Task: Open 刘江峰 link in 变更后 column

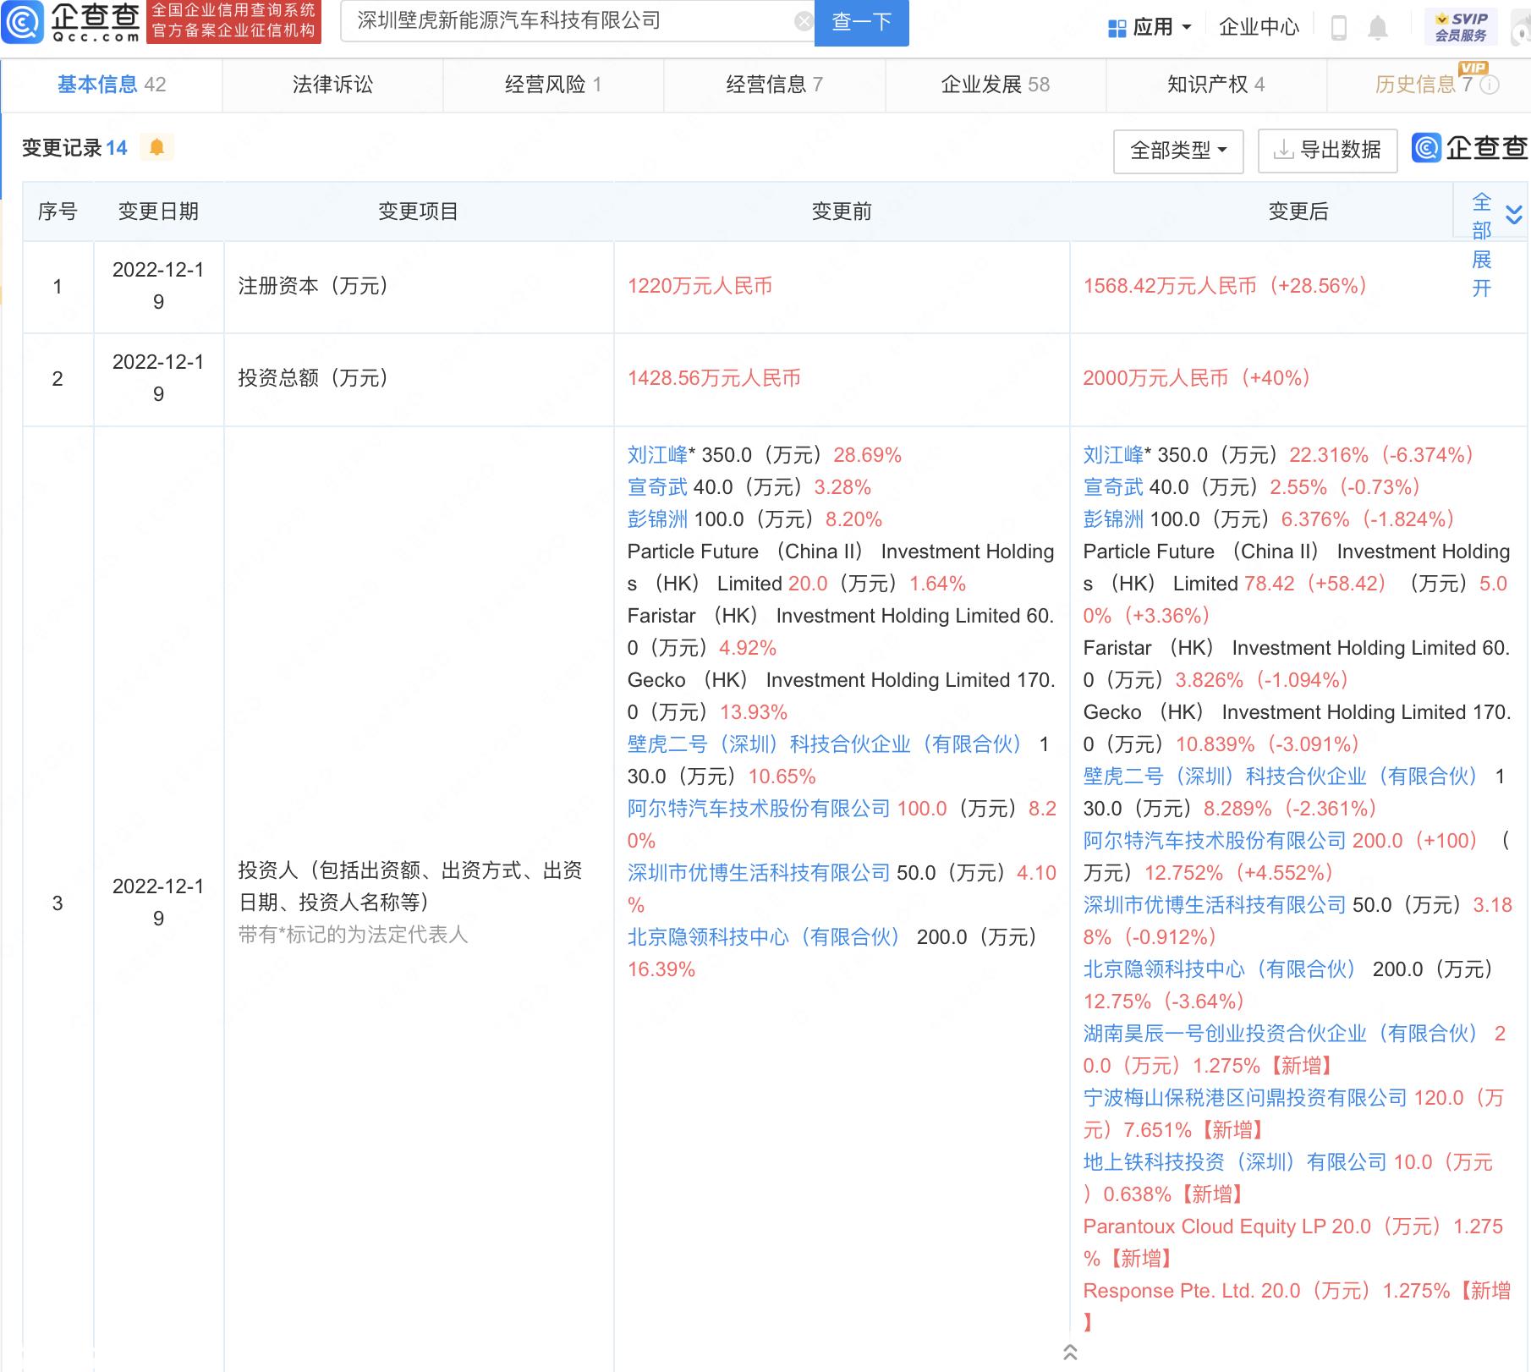Action: (1114, 455)
